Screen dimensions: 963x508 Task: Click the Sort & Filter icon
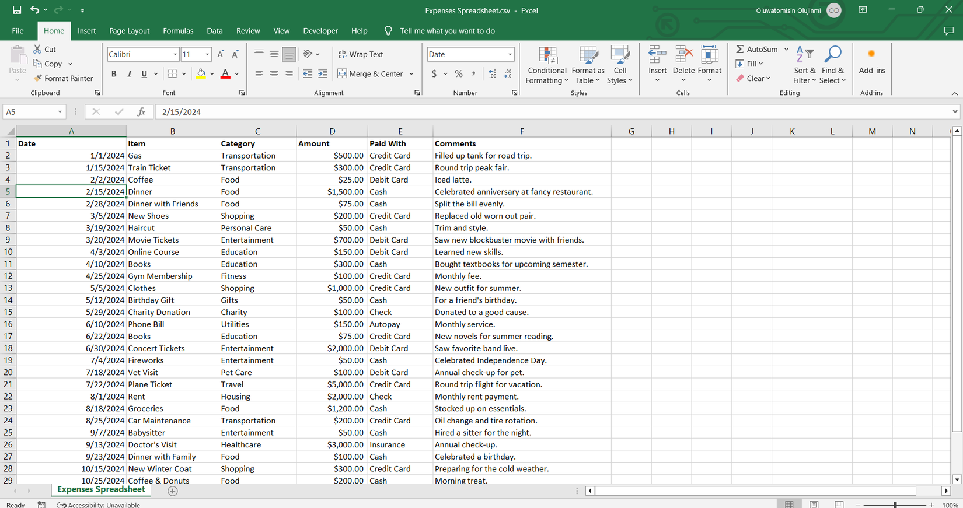click(804, 55)
